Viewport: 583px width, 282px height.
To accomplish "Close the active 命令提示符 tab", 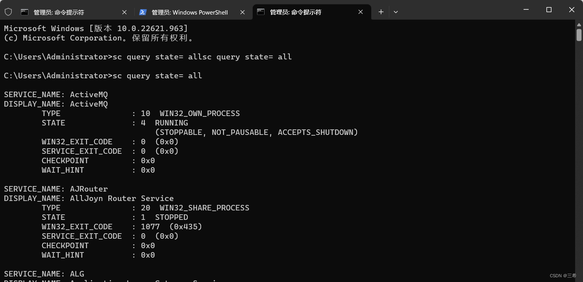I will click(361, 12).
